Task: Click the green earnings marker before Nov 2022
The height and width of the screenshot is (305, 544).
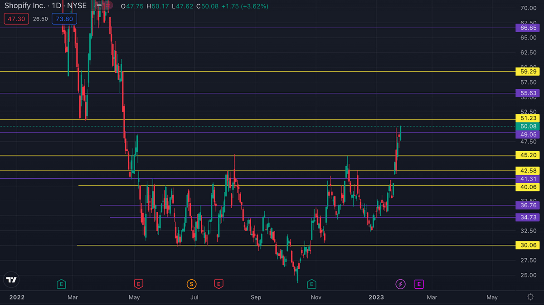Action: click(311, 284)
